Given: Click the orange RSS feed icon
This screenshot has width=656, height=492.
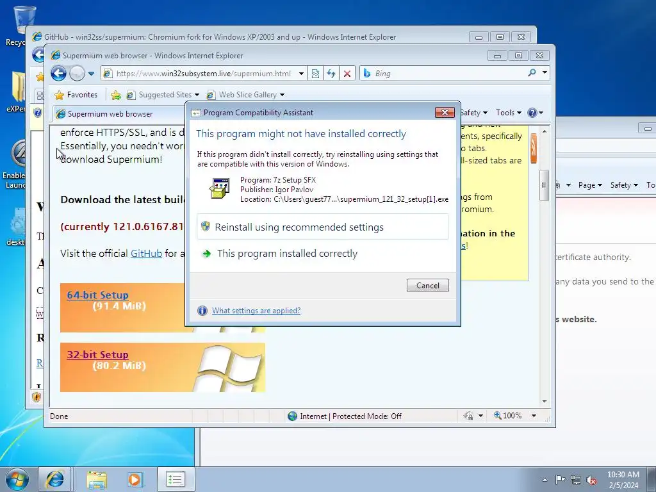Looking at the screenshot, I should [x=534, y=149].
